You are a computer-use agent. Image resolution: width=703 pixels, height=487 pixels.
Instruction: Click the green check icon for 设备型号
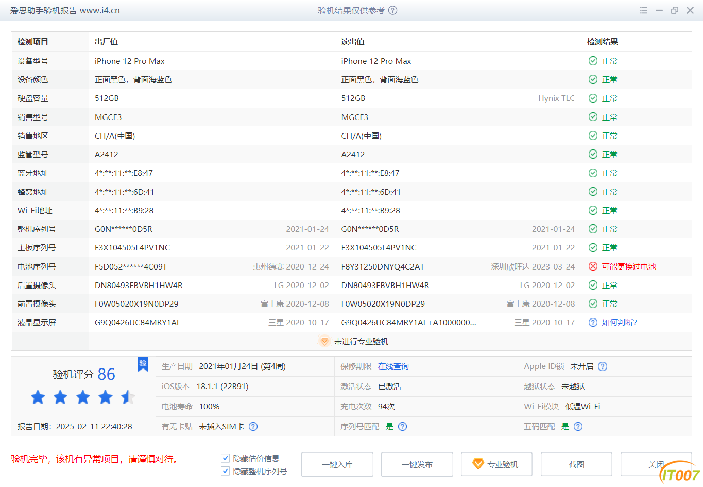(593, 61)
